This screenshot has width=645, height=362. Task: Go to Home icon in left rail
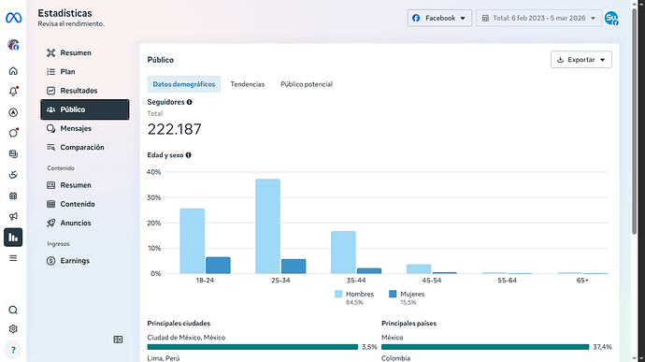click(13, 71)
